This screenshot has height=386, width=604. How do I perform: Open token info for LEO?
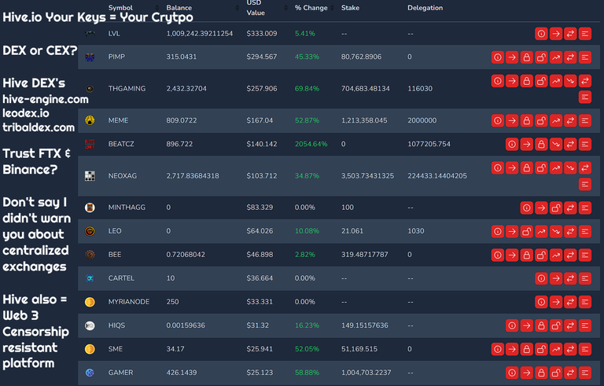pos(498,232)
